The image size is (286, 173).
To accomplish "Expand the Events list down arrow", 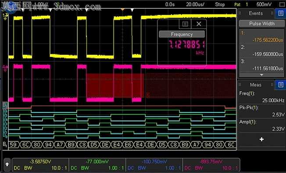I will tap(261, 75).
